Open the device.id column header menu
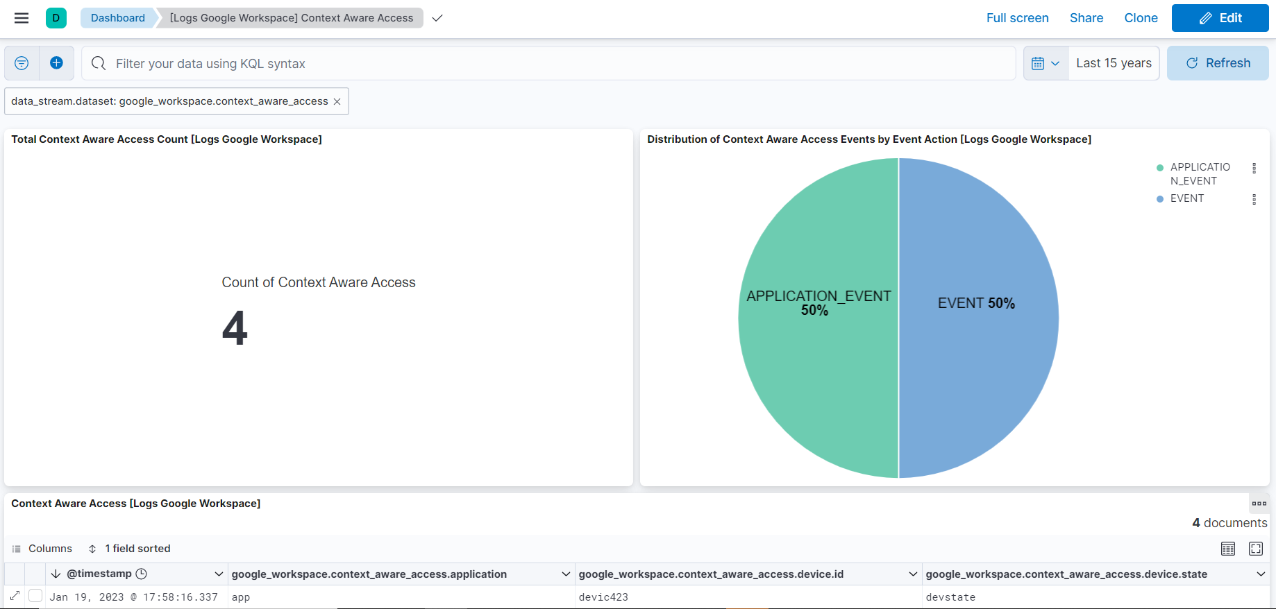This screenshot has height=609, width=1276. click(913, 574)
